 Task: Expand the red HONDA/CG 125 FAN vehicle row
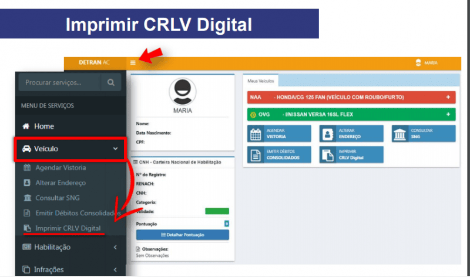click(x=448, y=97)
